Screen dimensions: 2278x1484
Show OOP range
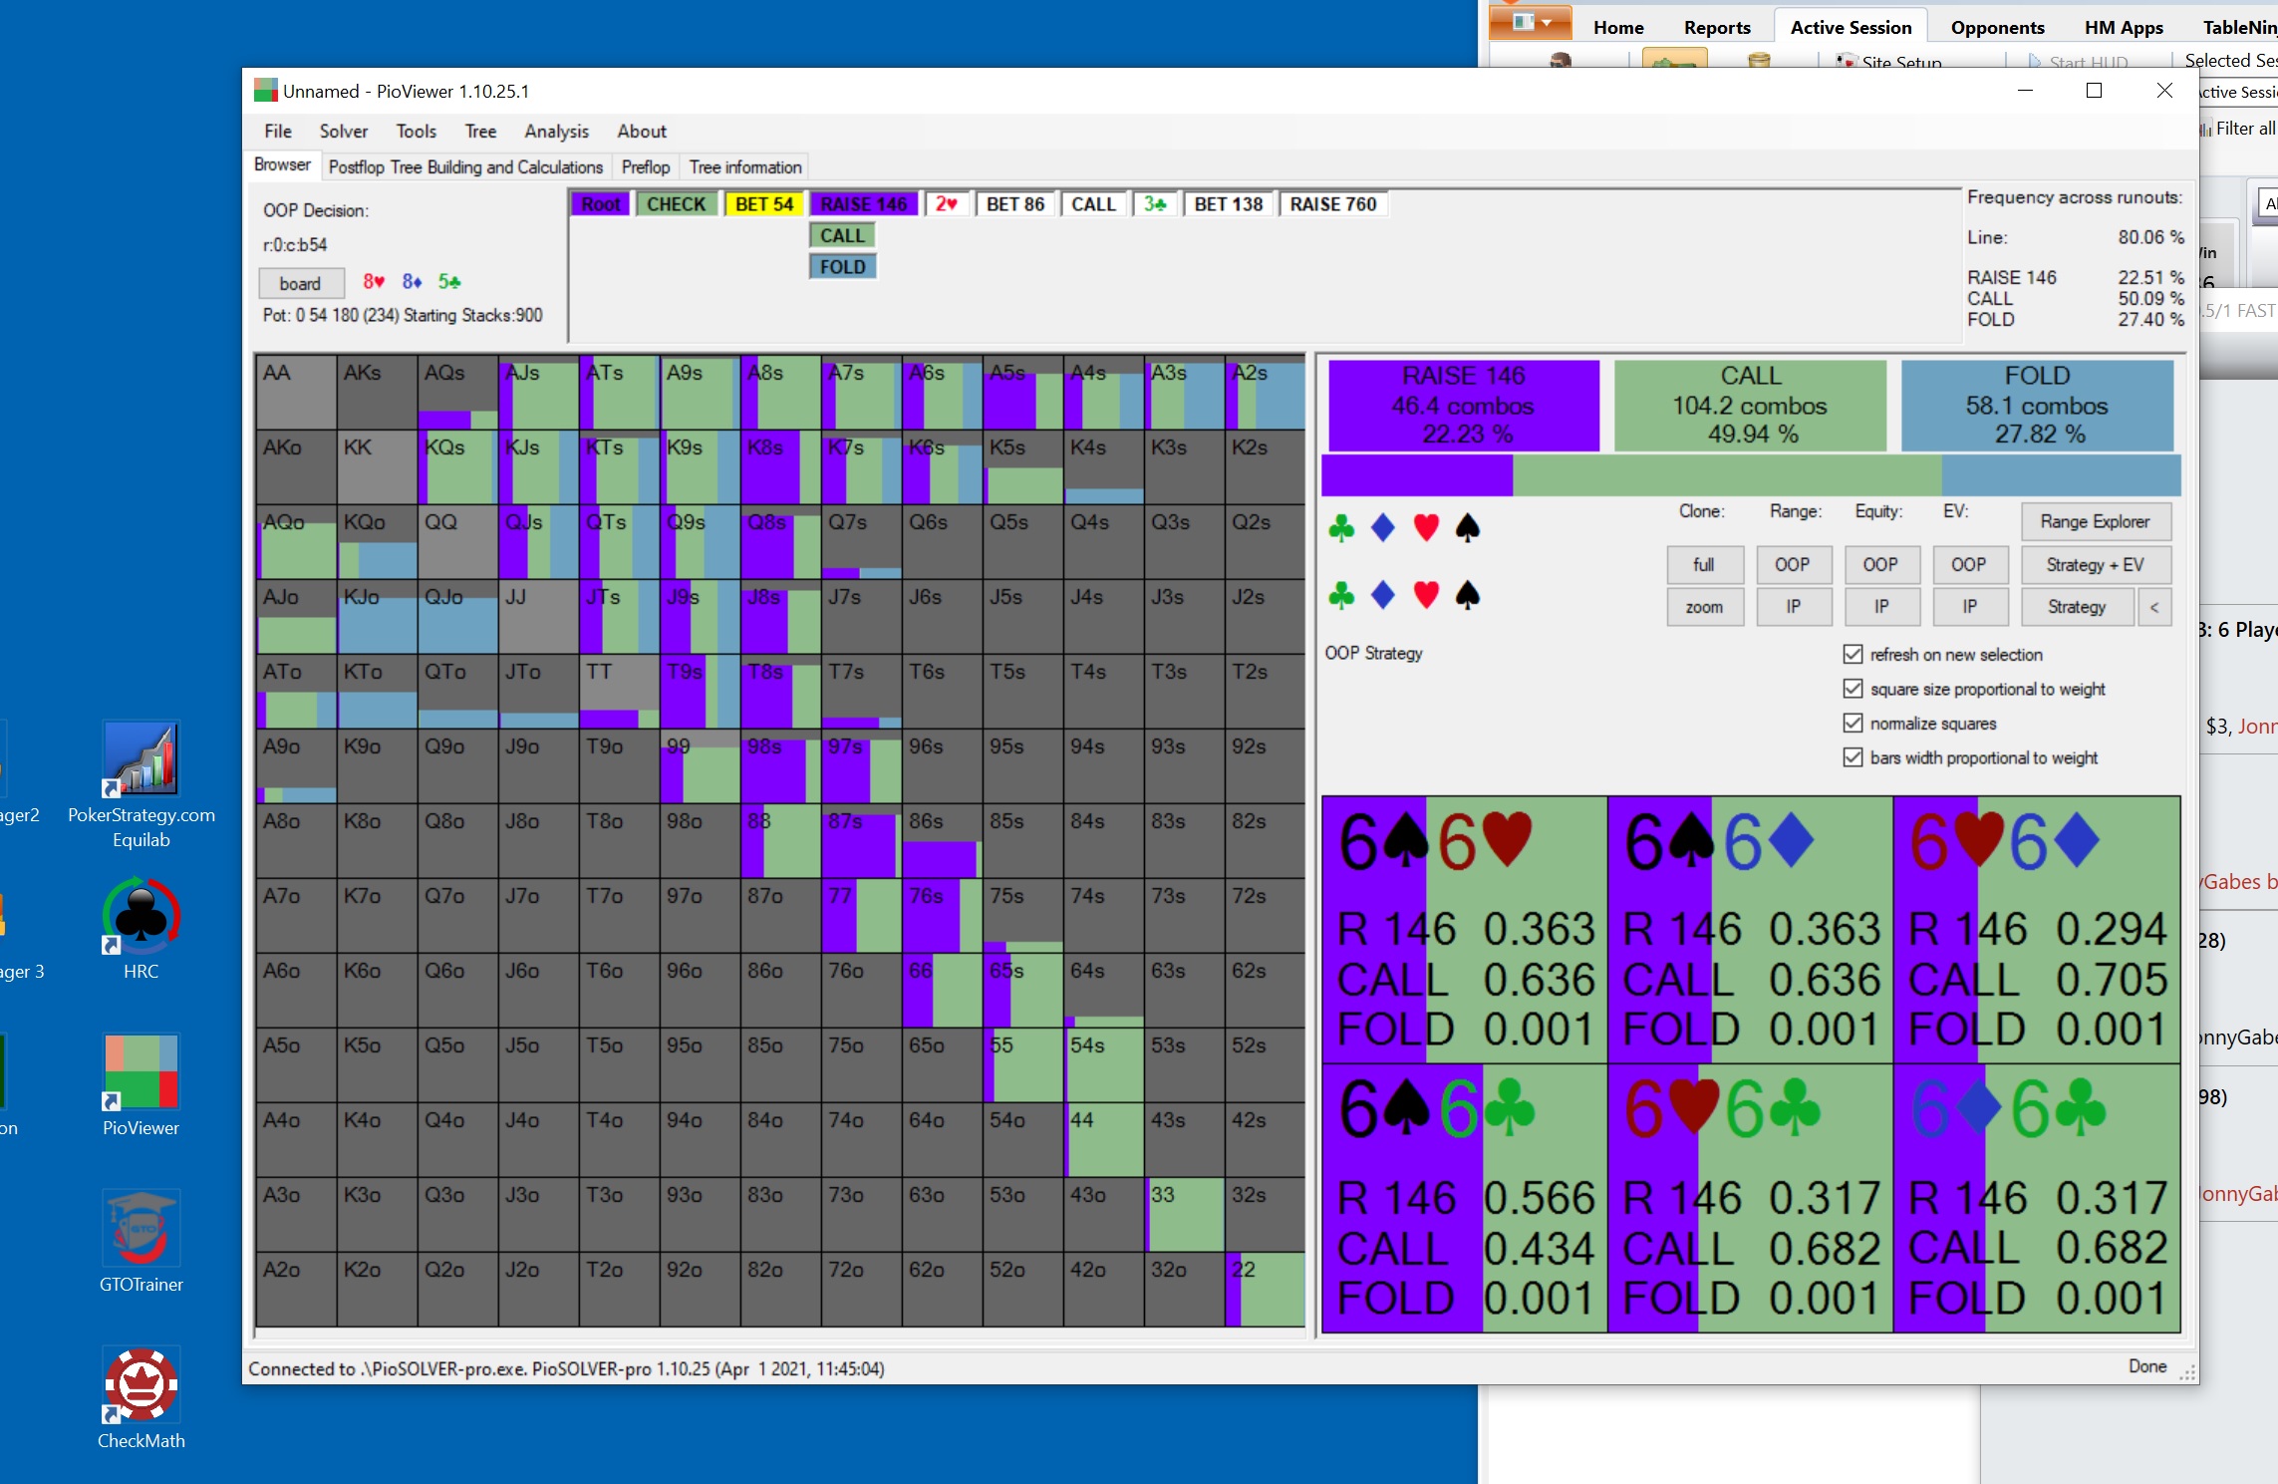(1793, 565)
